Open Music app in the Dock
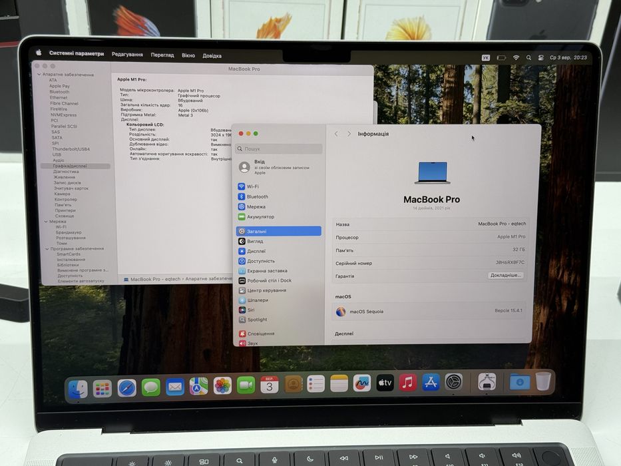Viewport: 621px width, 466px height. tap(407, 382)
